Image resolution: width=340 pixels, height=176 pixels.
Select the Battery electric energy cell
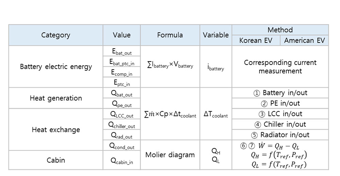coord(56,67)
